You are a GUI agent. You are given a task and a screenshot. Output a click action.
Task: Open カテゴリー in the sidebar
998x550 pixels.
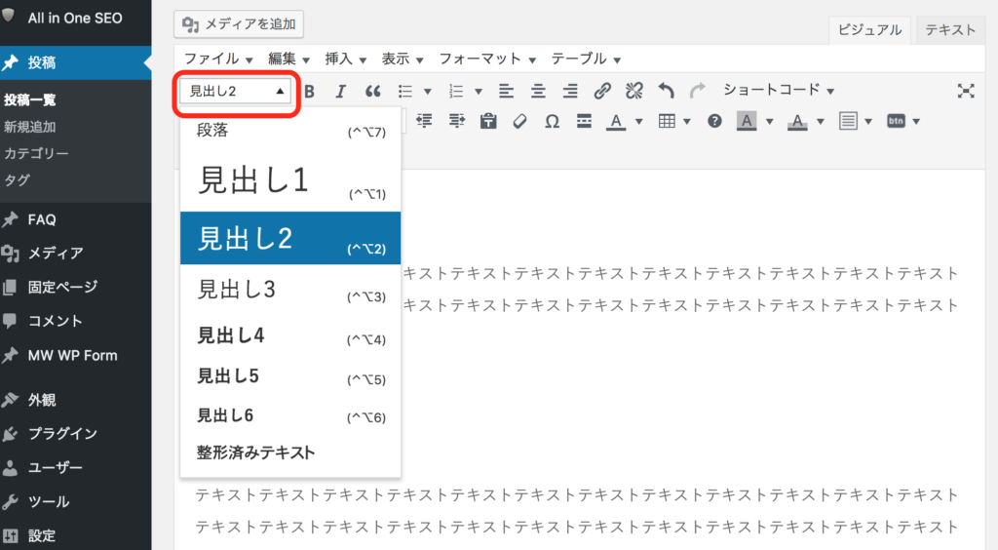pos(36,153)
